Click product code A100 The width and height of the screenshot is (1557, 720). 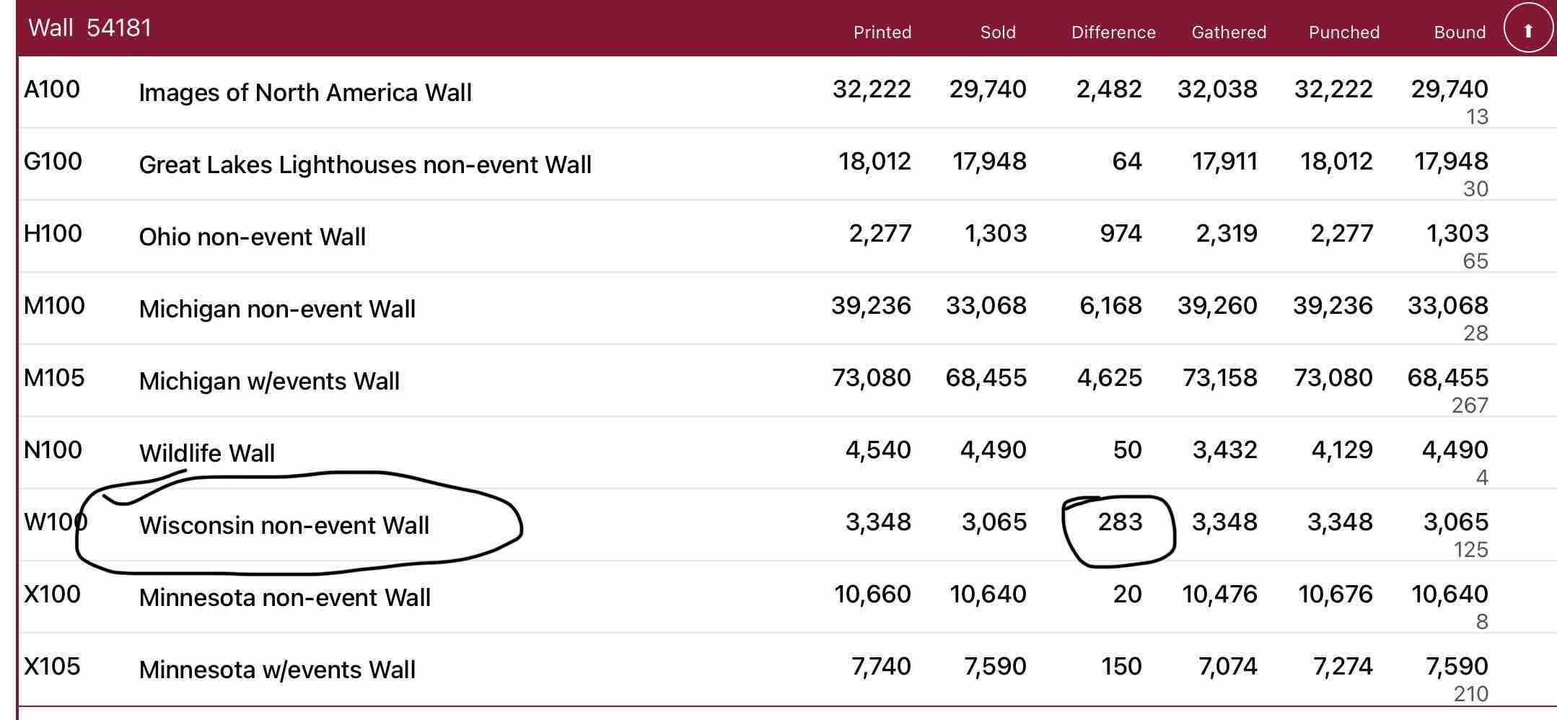(x=52, y=89)
